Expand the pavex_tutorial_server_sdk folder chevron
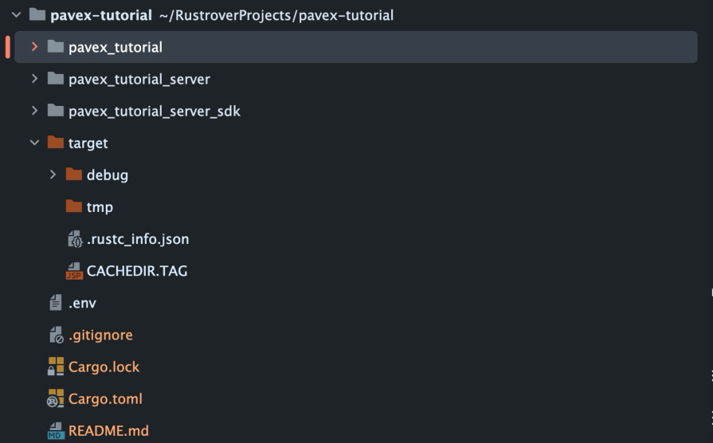 [x=34, y=111]
